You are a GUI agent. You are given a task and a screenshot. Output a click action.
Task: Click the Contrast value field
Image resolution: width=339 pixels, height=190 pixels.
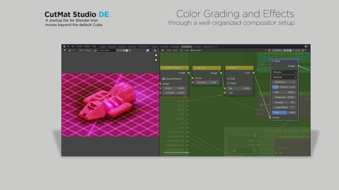coord(174,93)
